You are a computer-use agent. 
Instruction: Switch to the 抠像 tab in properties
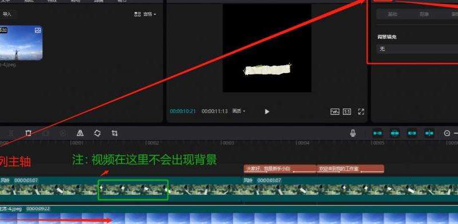click(424, 14)
